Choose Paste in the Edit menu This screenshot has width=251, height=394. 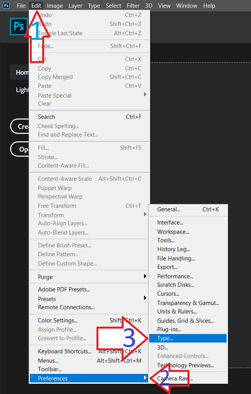89,86
